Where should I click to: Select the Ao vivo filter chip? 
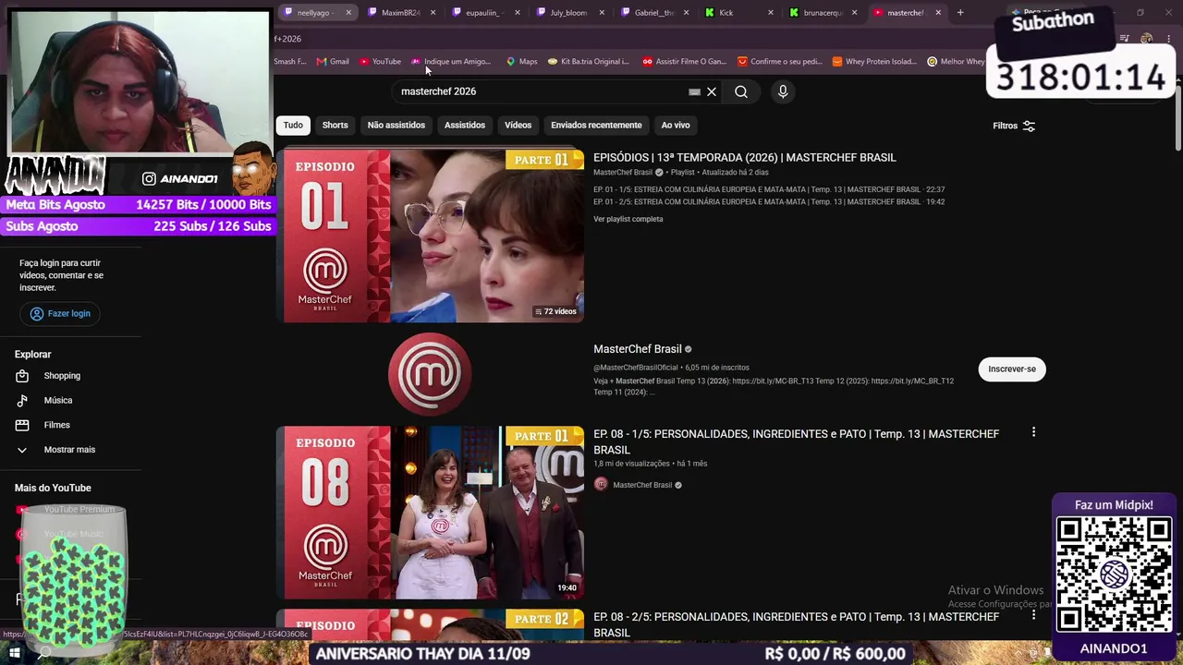pyautogui.click(x=676, y=126)
